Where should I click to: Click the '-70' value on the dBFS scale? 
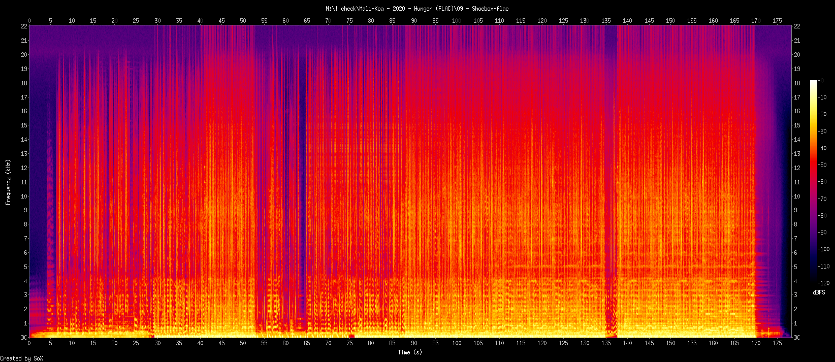pos(822,199)
